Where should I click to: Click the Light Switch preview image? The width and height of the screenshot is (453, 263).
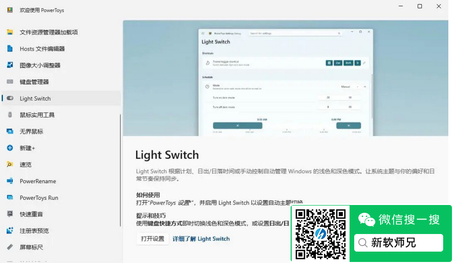pyautogui.click(x=285, y=78)
